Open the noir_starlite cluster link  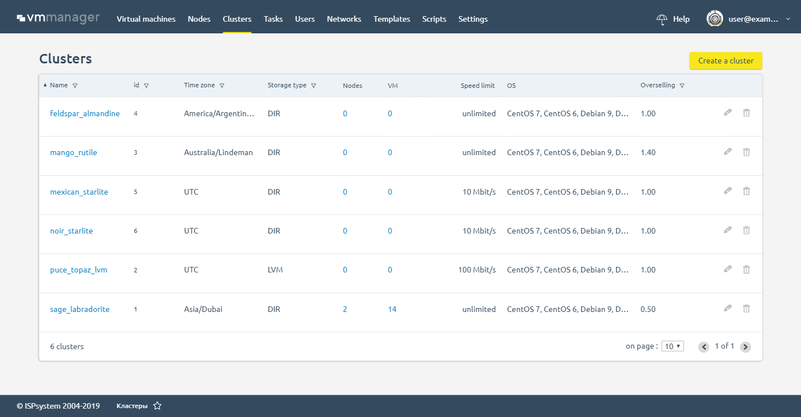(72, 231)
